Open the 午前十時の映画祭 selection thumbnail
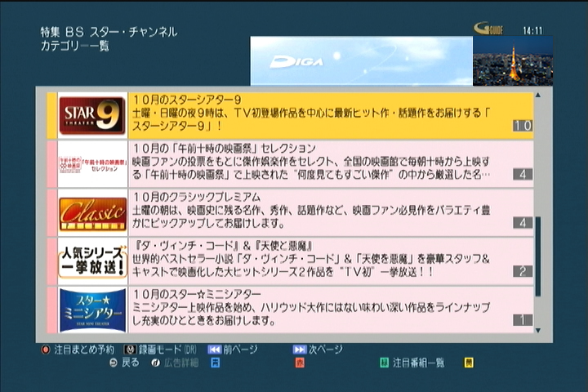The height and width of the screenshot is (392, 588). 92,164
